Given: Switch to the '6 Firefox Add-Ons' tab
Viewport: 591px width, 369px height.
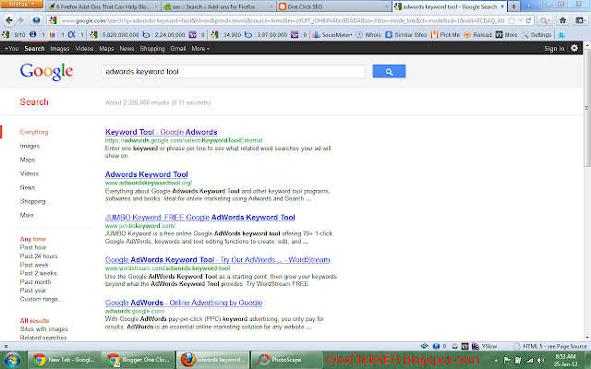Looking at the screenshot, I should tap(103, 6).
